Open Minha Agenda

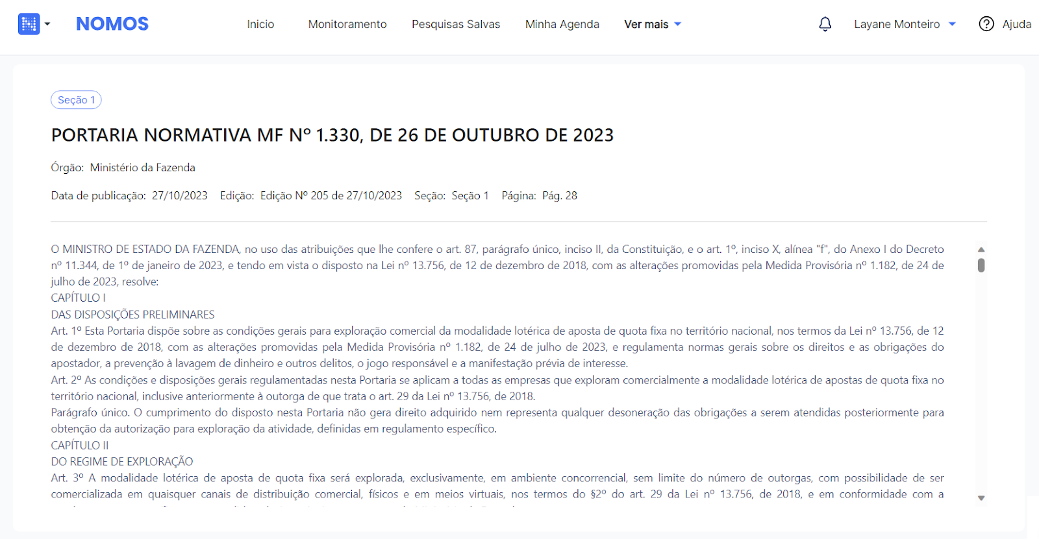pyautogui.click(x=562, y=24)
